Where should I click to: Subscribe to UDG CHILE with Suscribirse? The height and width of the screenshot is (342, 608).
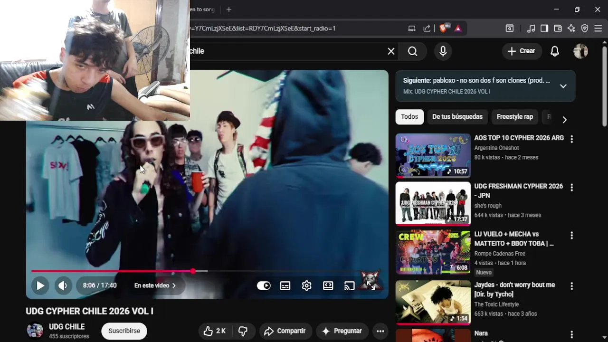tap(124, 331)
